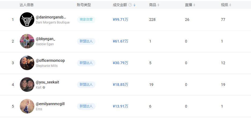The height and width of the screenshot is (118, 251).
Task: Sort the 直播 column
Action: [x=194, y=5]
